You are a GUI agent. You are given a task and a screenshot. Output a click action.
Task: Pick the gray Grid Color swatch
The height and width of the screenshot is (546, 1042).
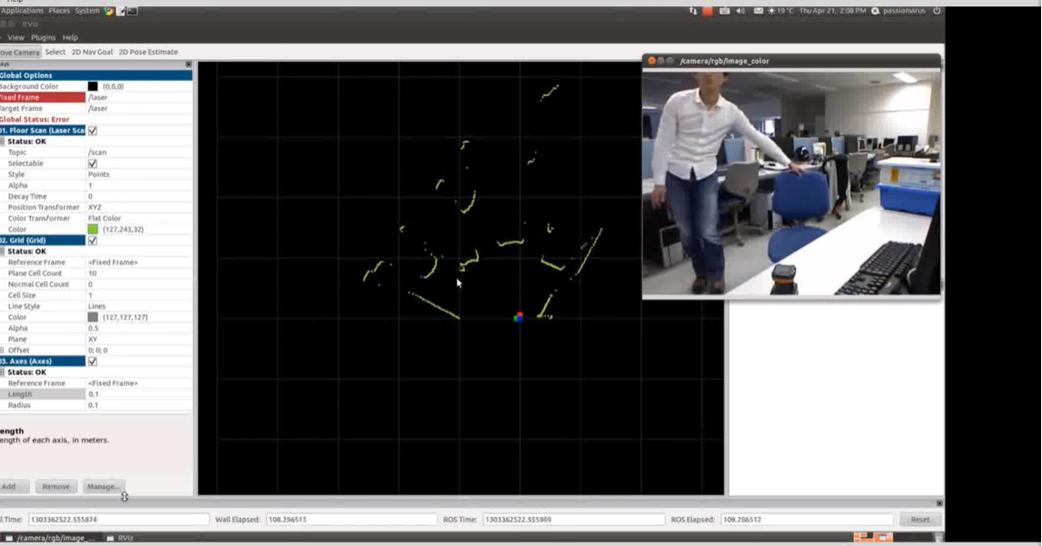pyautogui.click(x=93, y=317)
